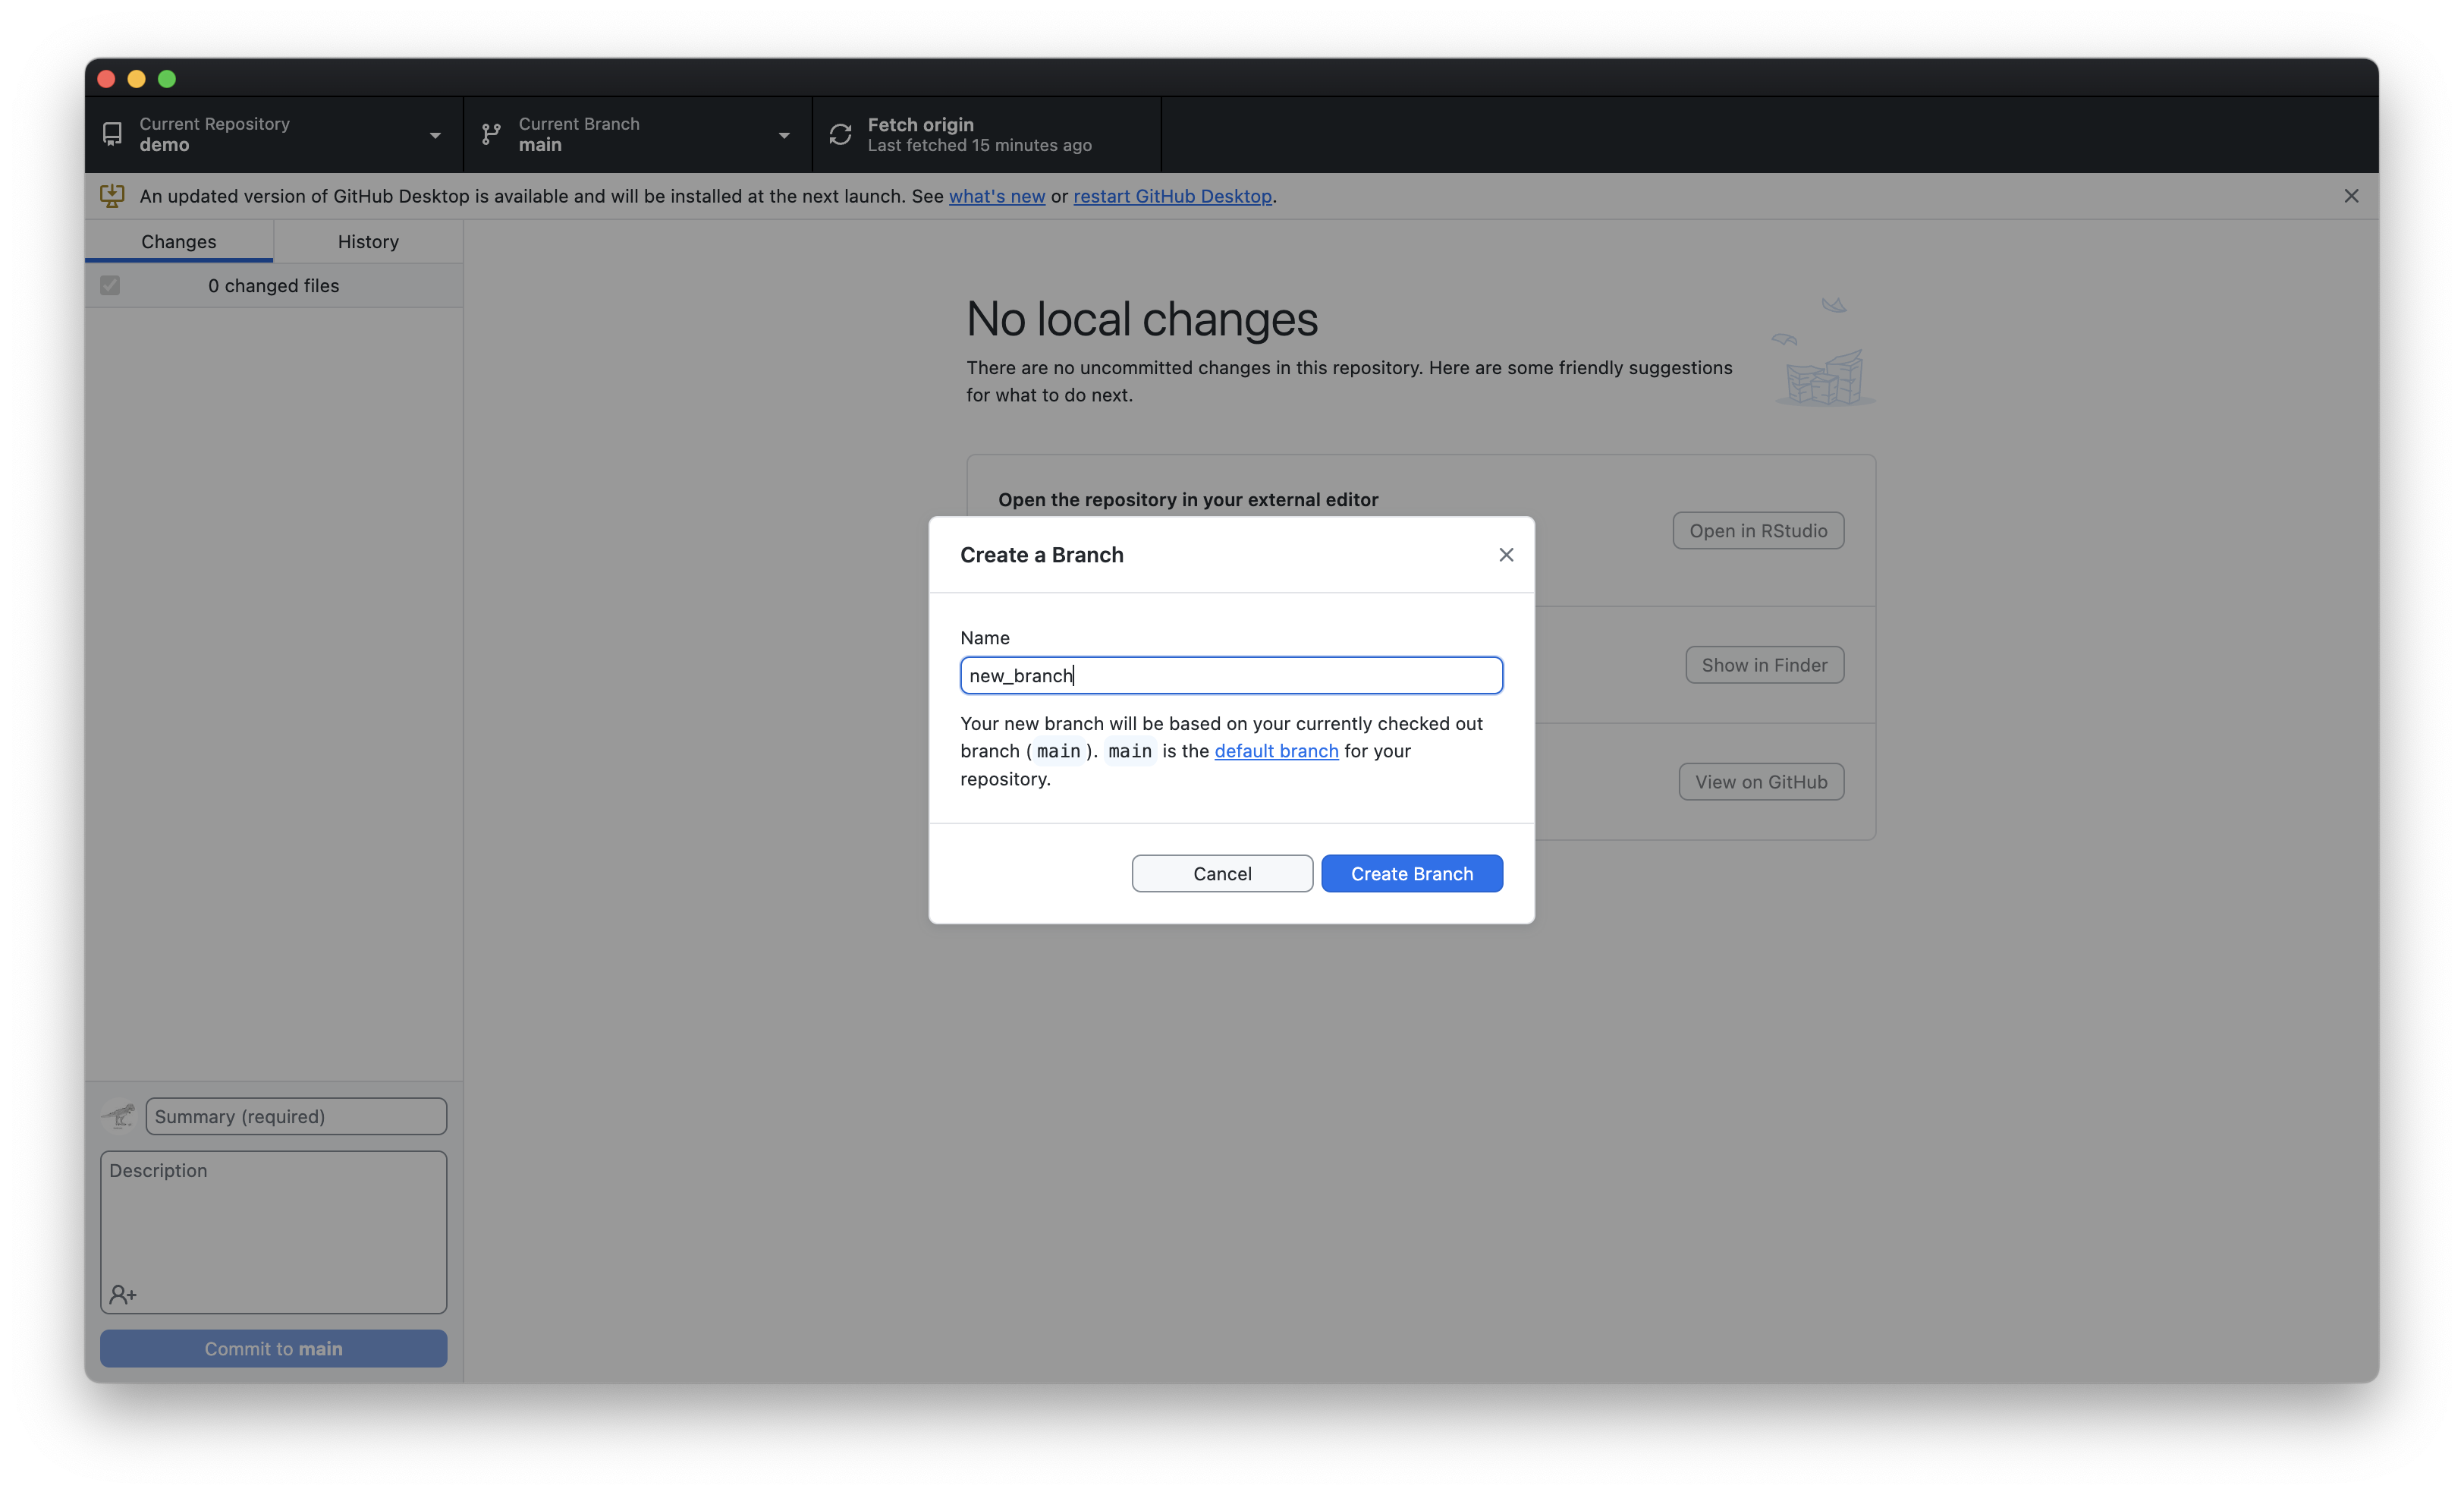Viewport: 2464px width, 1495px height.
Task: Click the add co-authors icon in Description
Action: [x=123, y=1295]
